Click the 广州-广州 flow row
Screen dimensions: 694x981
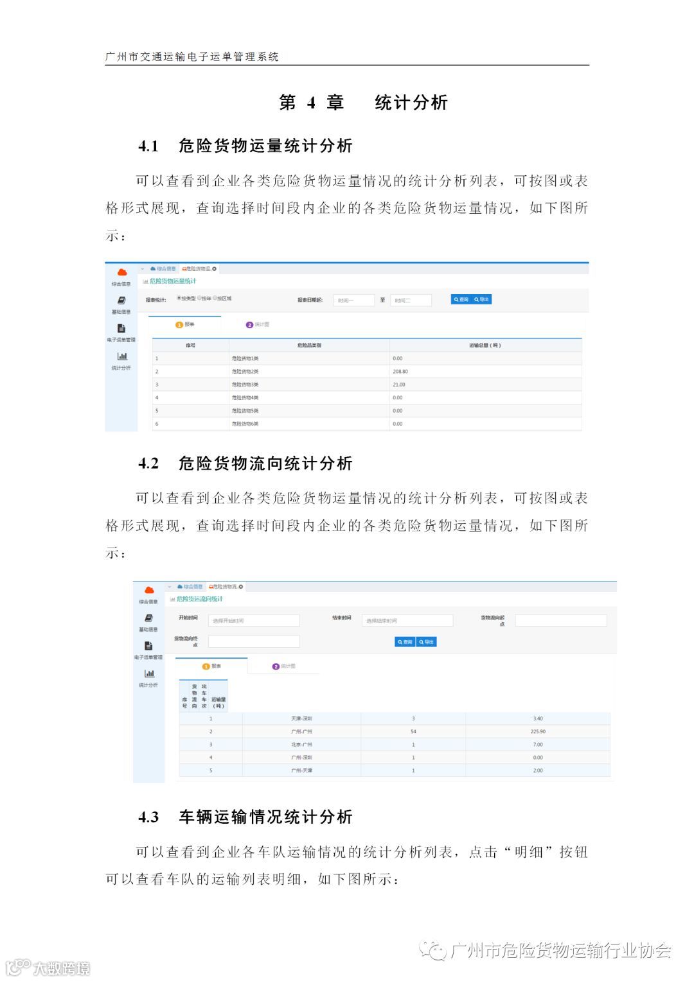point(395,732)
